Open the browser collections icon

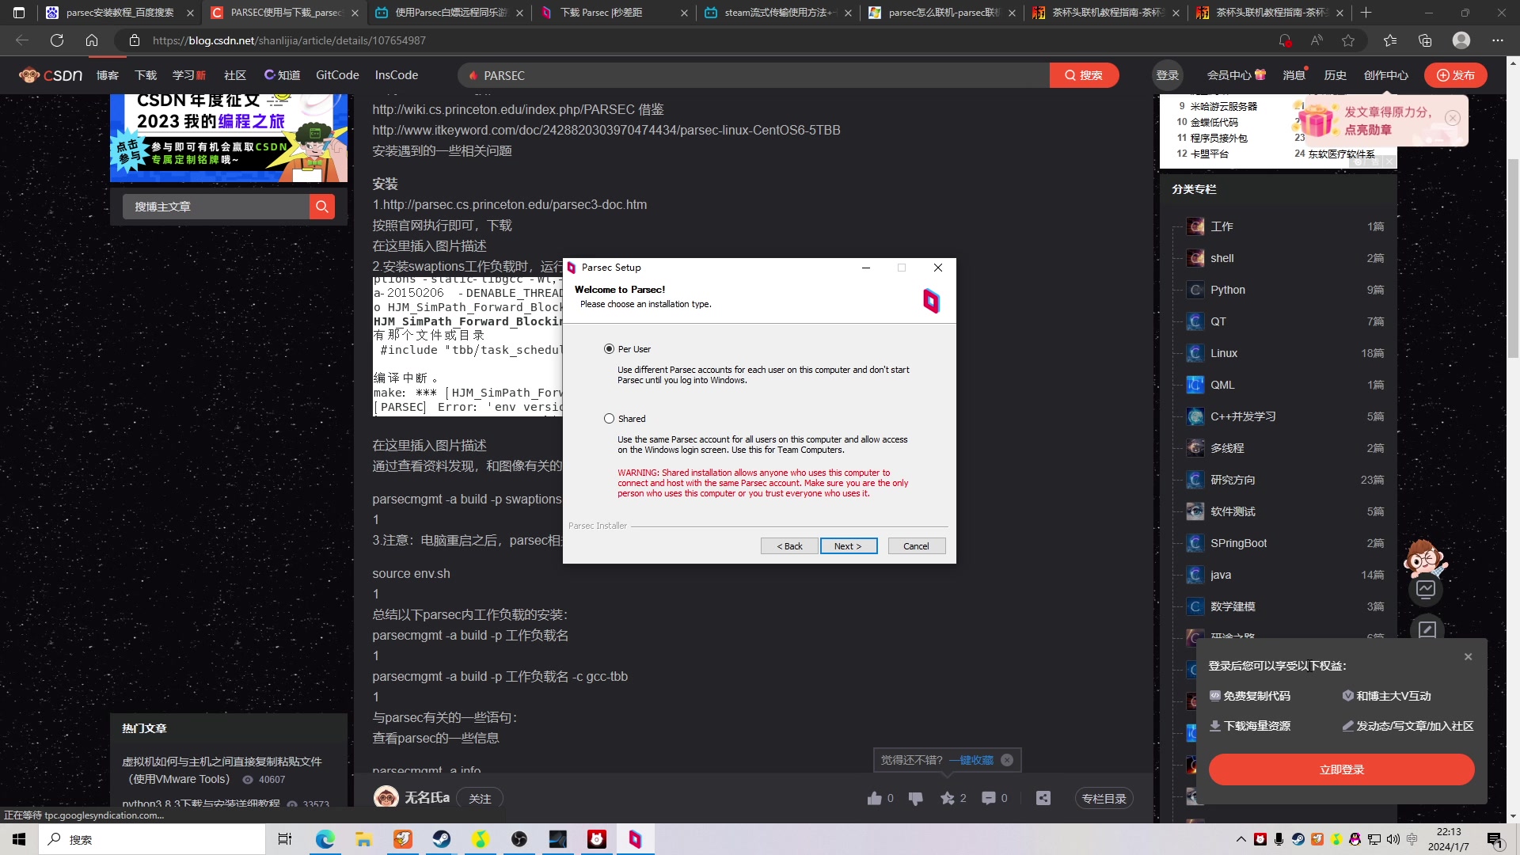[1425, 40]
